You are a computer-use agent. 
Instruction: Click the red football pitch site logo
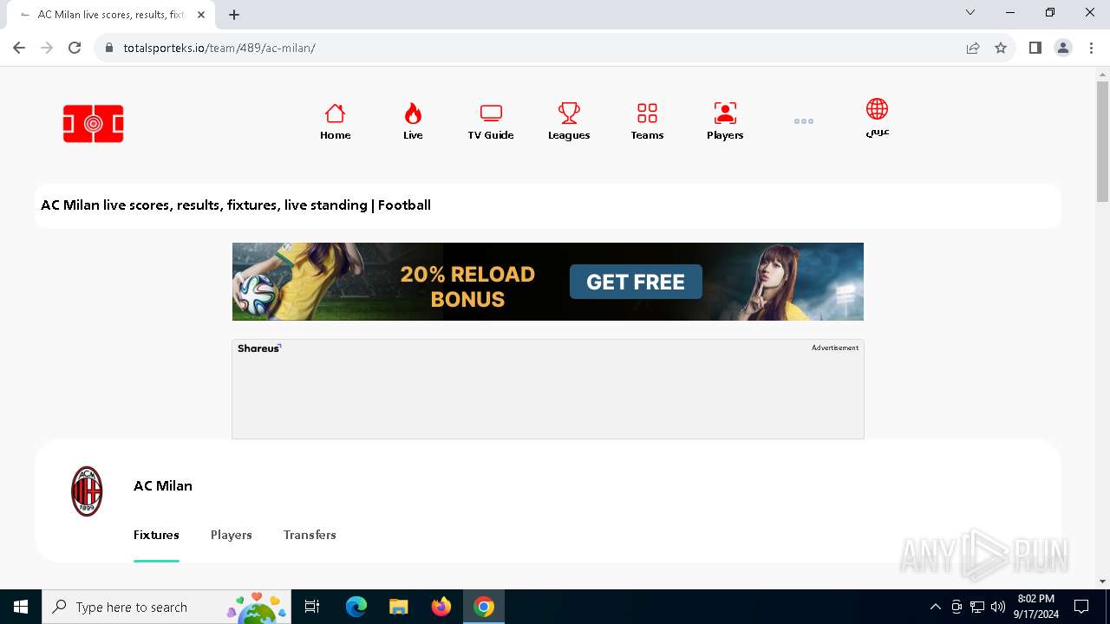94,123
